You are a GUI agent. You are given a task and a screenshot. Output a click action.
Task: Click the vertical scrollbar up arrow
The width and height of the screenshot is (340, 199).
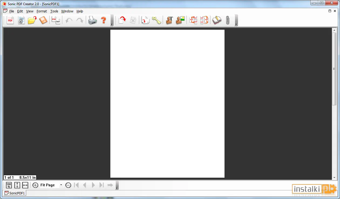click(x=334, y=30)
